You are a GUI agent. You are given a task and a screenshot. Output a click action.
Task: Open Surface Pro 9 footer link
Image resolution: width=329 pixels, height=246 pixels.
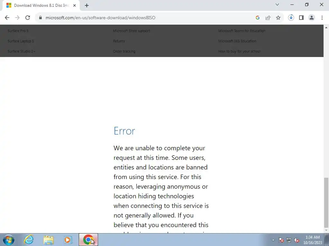pyautogui.click(x=18, y=31)
